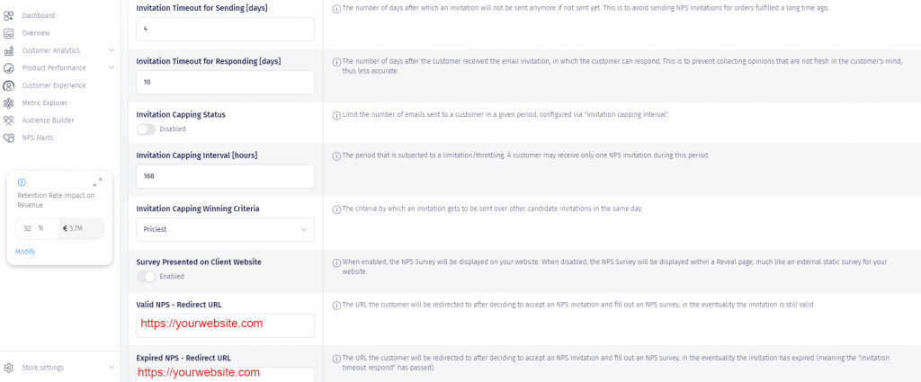Enable the Invitation Capping Status toggle
The image size is (921, 382).
146,129
